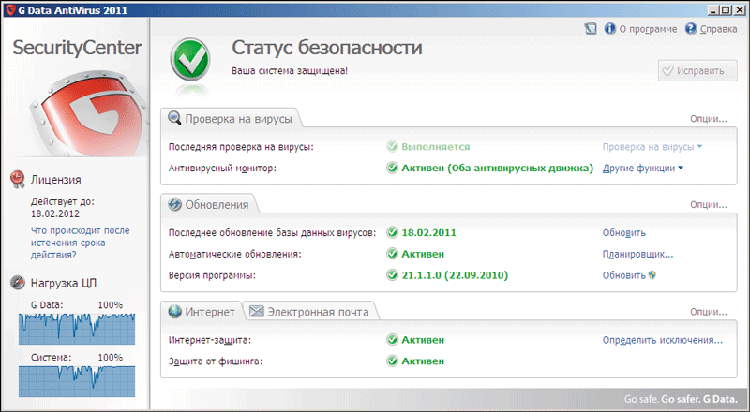Click the magnifier icon on virus check tab
The width and height of the screenshot is (750, 412).
(x=174, y=118)
